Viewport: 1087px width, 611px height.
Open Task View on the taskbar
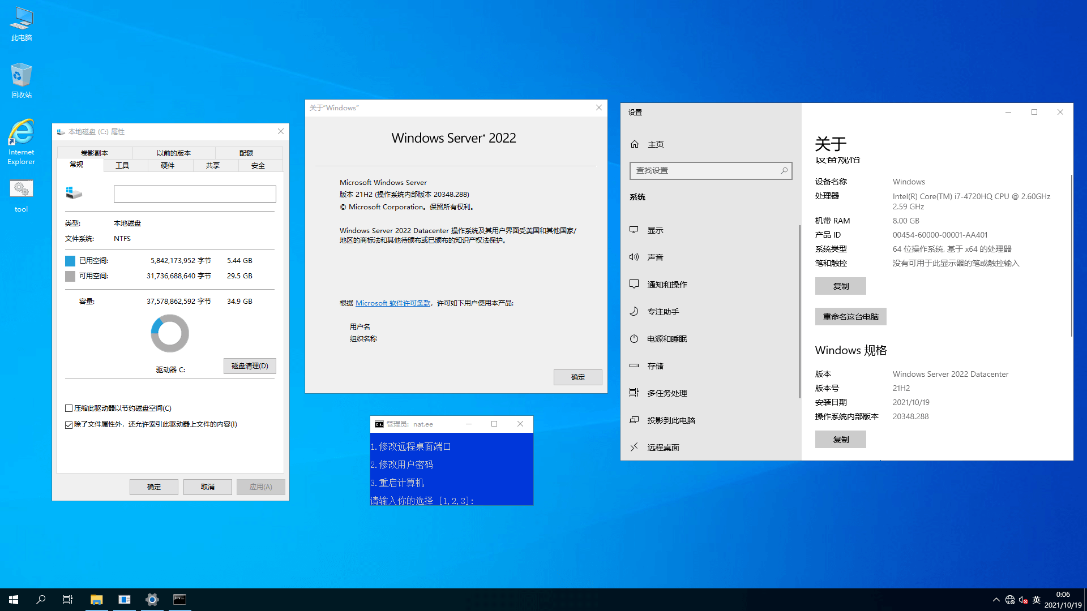point(68,600)
